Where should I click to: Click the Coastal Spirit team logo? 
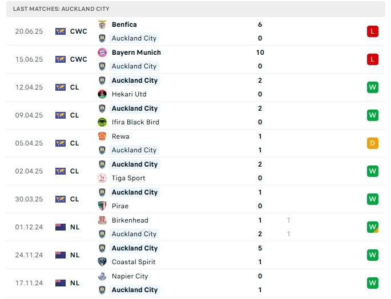pos(102,262)
